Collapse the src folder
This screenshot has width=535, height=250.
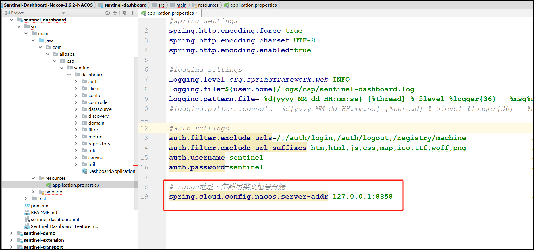19,27
